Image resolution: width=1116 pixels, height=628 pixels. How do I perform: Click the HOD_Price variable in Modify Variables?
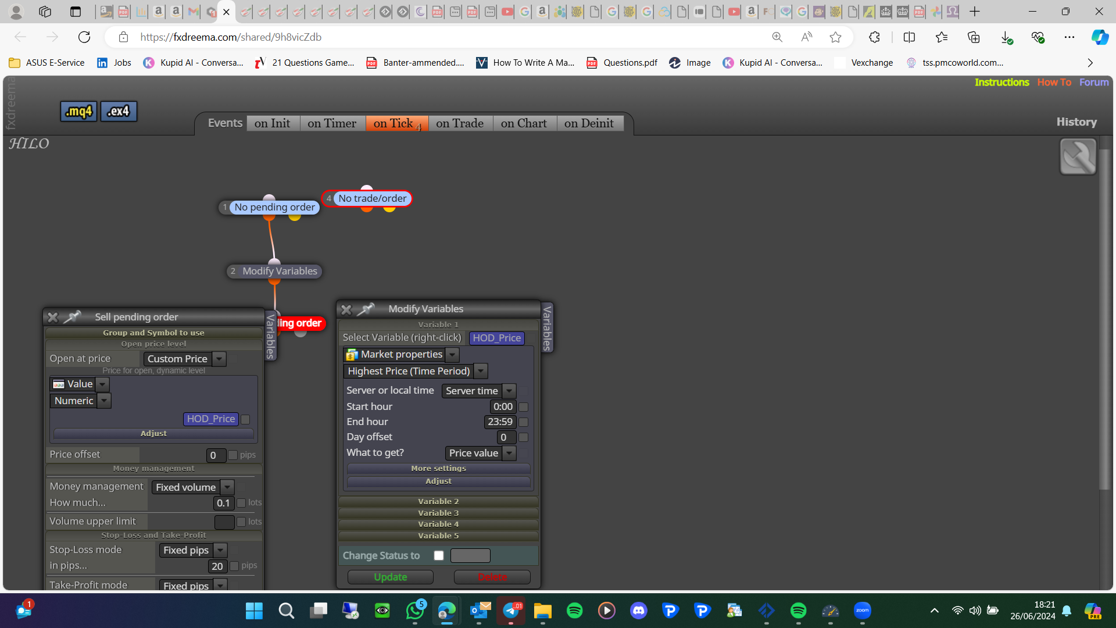pyautogui.click(x=496, y=338)
